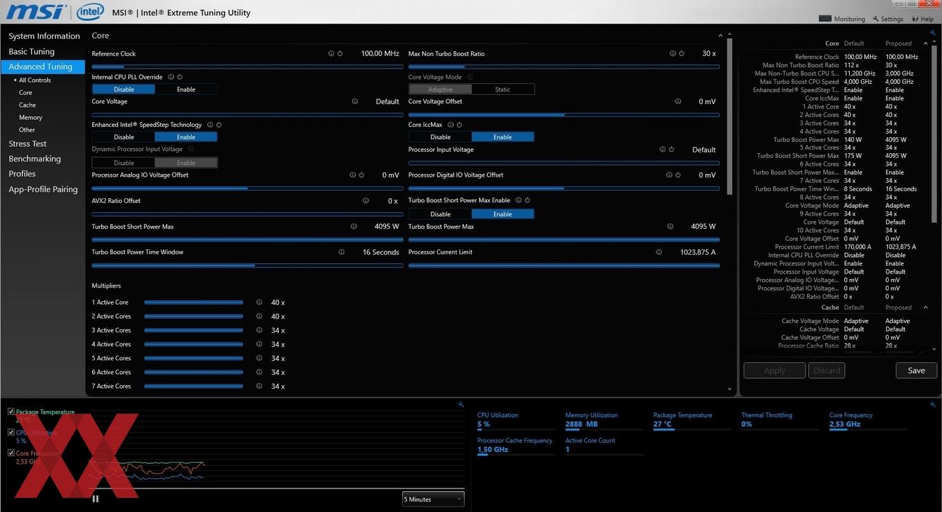Collapse Cache group in the proposed values panel
Image resolution: width=942 pixels, height=512 pixels.
tap(927, 308)
